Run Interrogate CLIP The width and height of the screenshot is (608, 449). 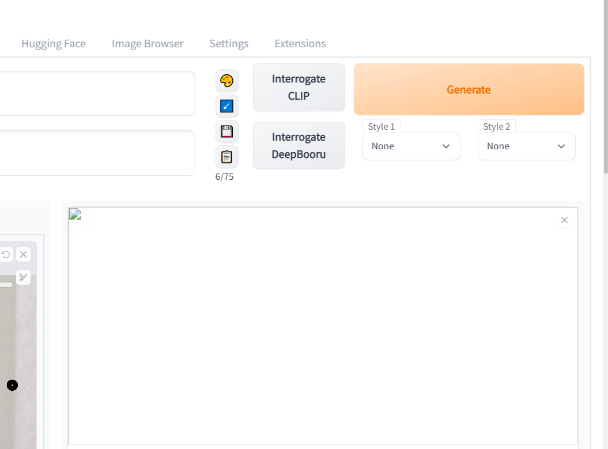299,88
